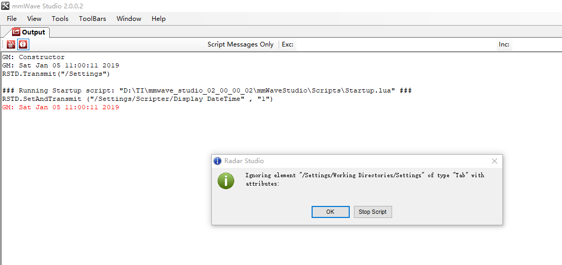Open the Window menu
562x265 pixels.
pyautogui.click(x=129, y=19)
